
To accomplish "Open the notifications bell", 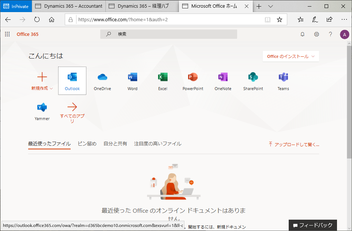I will tap(302, 34).
